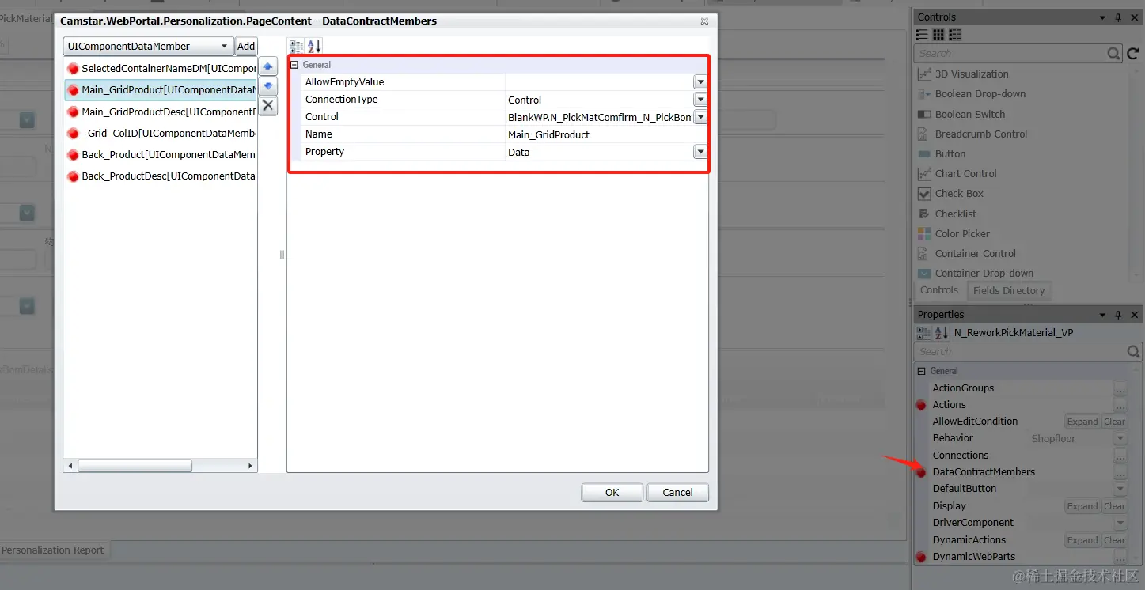1145x590 pixels.
Task: Select the 3D Visualization control
Action: pyautogui.click(x=972, y=74)
